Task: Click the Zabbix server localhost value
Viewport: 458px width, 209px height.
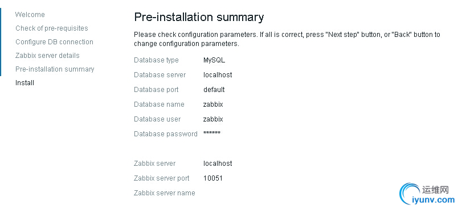Action: tap(218, 164)
